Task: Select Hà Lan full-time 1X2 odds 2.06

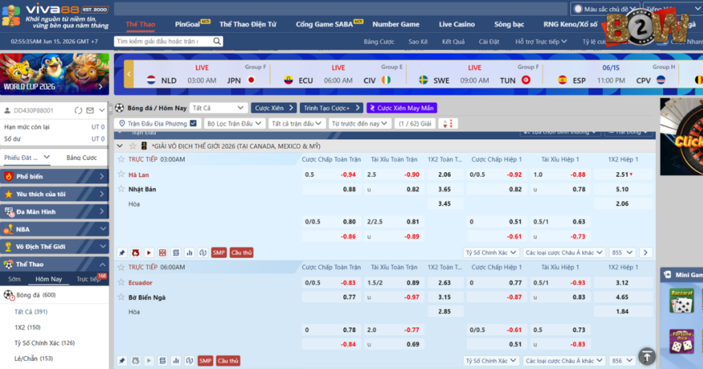Action: pyautogui.click(x=444, y=174)
